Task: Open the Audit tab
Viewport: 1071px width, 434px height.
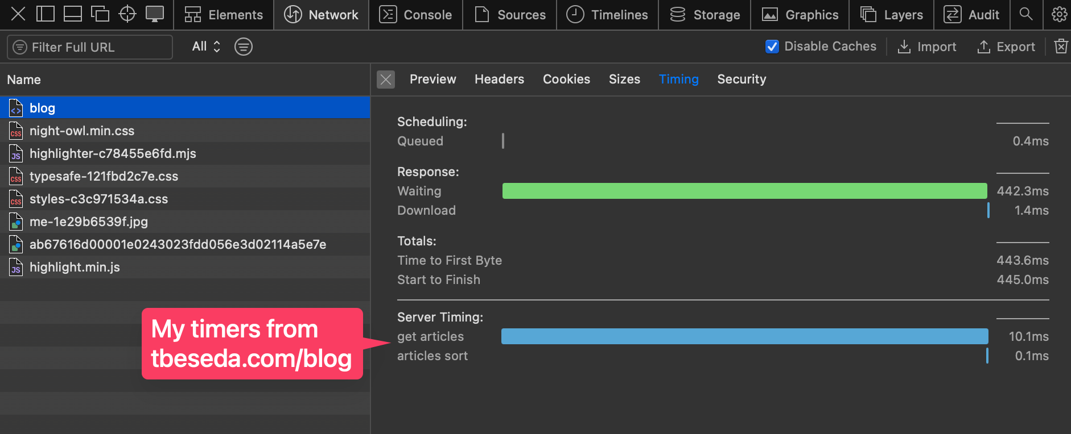Action: (971, 15)
